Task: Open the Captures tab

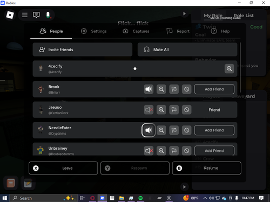Action: 136,31
